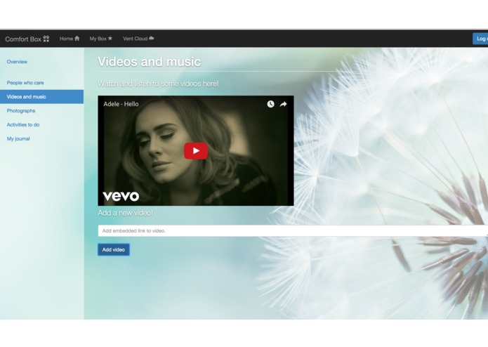Click the star icon beside My Box
This screenshot has width=488, height=347.
click(x=110, y=38)
